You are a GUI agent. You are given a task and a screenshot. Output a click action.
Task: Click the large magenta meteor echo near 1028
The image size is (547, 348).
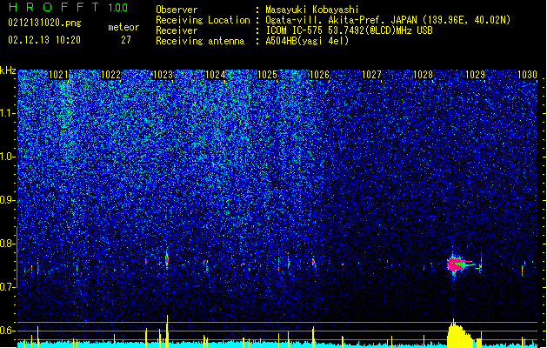point(455,264)
